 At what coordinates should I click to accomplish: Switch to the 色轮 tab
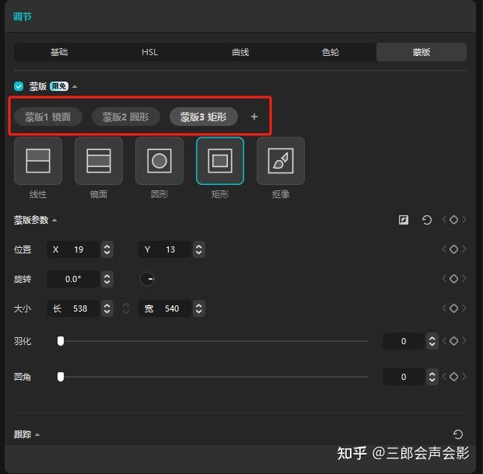coord(331,52)
